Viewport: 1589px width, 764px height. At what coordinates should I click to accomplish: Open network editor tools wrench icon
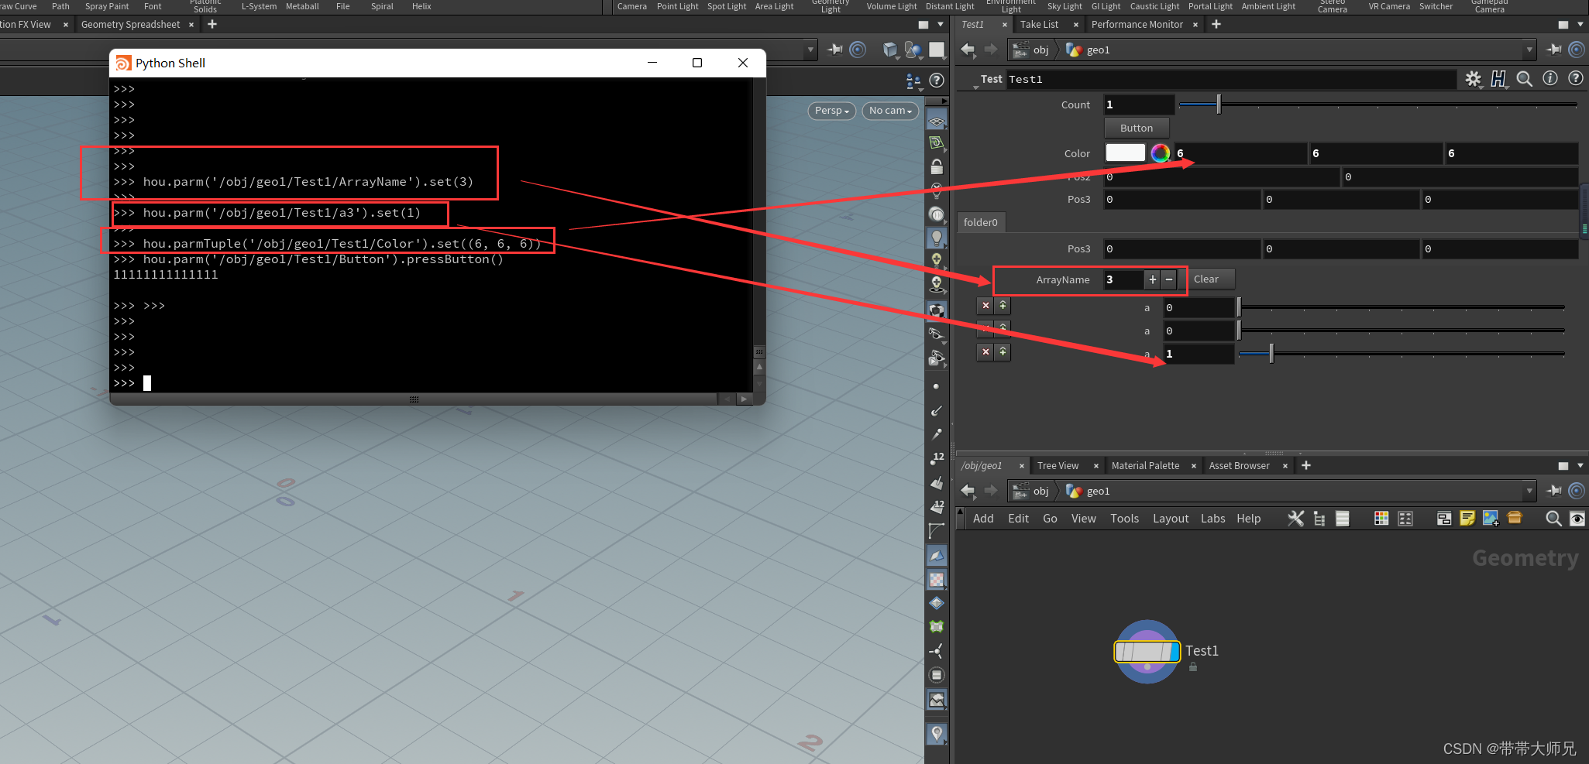pyautogui.click(x=1295, y=519)
